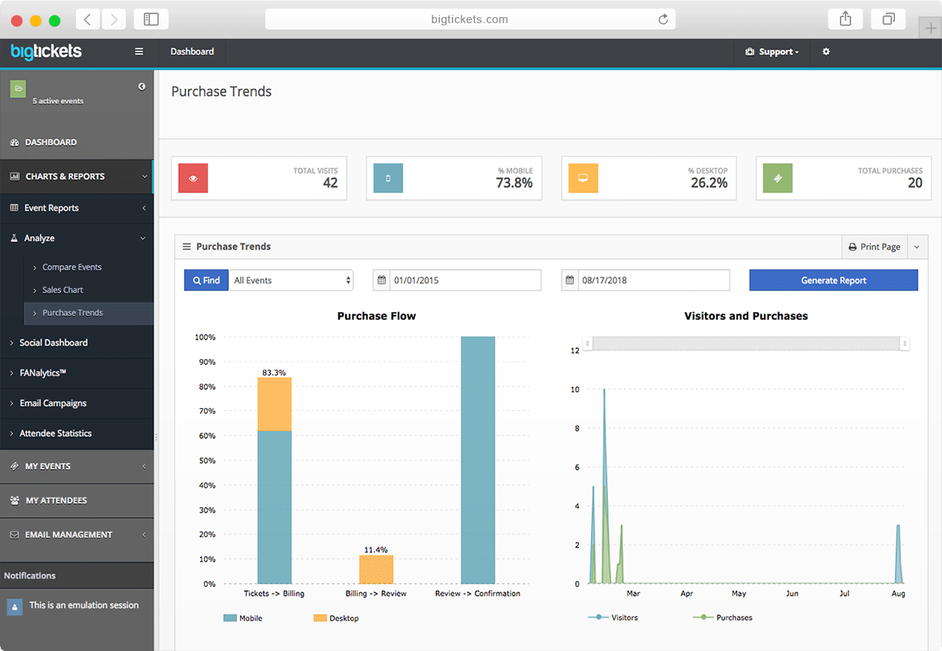Screen dimensions: 942x651
Task: Click the orange desktop monitor icon tile
Action: click(584, 178)
